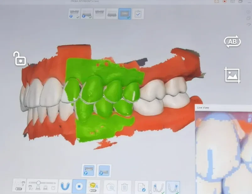This screenshot has width=252, height=194.
Task: Select the second pre-op thumbnail above toolbar
Action: [104, 171]
